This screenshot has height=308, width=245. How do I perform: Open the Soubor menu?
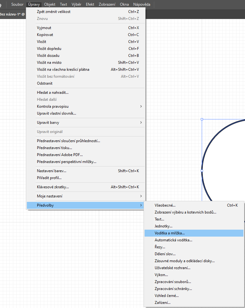17,4
